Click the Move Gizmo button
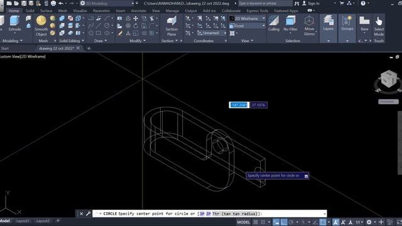Screen dimensions: 402x226 [309, 26]
